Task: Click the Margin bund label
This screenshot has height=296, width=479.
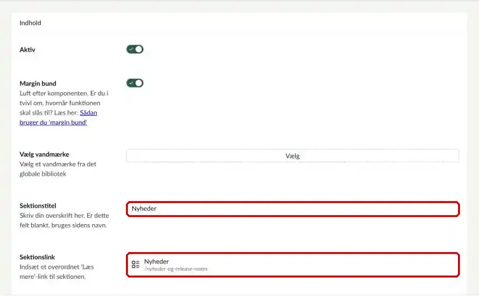Action: 38,83
